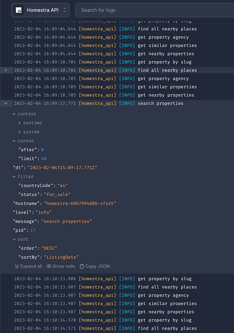Collapse the filter section

pos(14,177)
